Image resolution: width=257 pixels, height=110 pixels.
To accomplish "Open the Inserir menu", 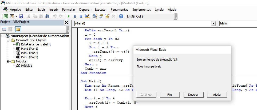I will point(54,10).
